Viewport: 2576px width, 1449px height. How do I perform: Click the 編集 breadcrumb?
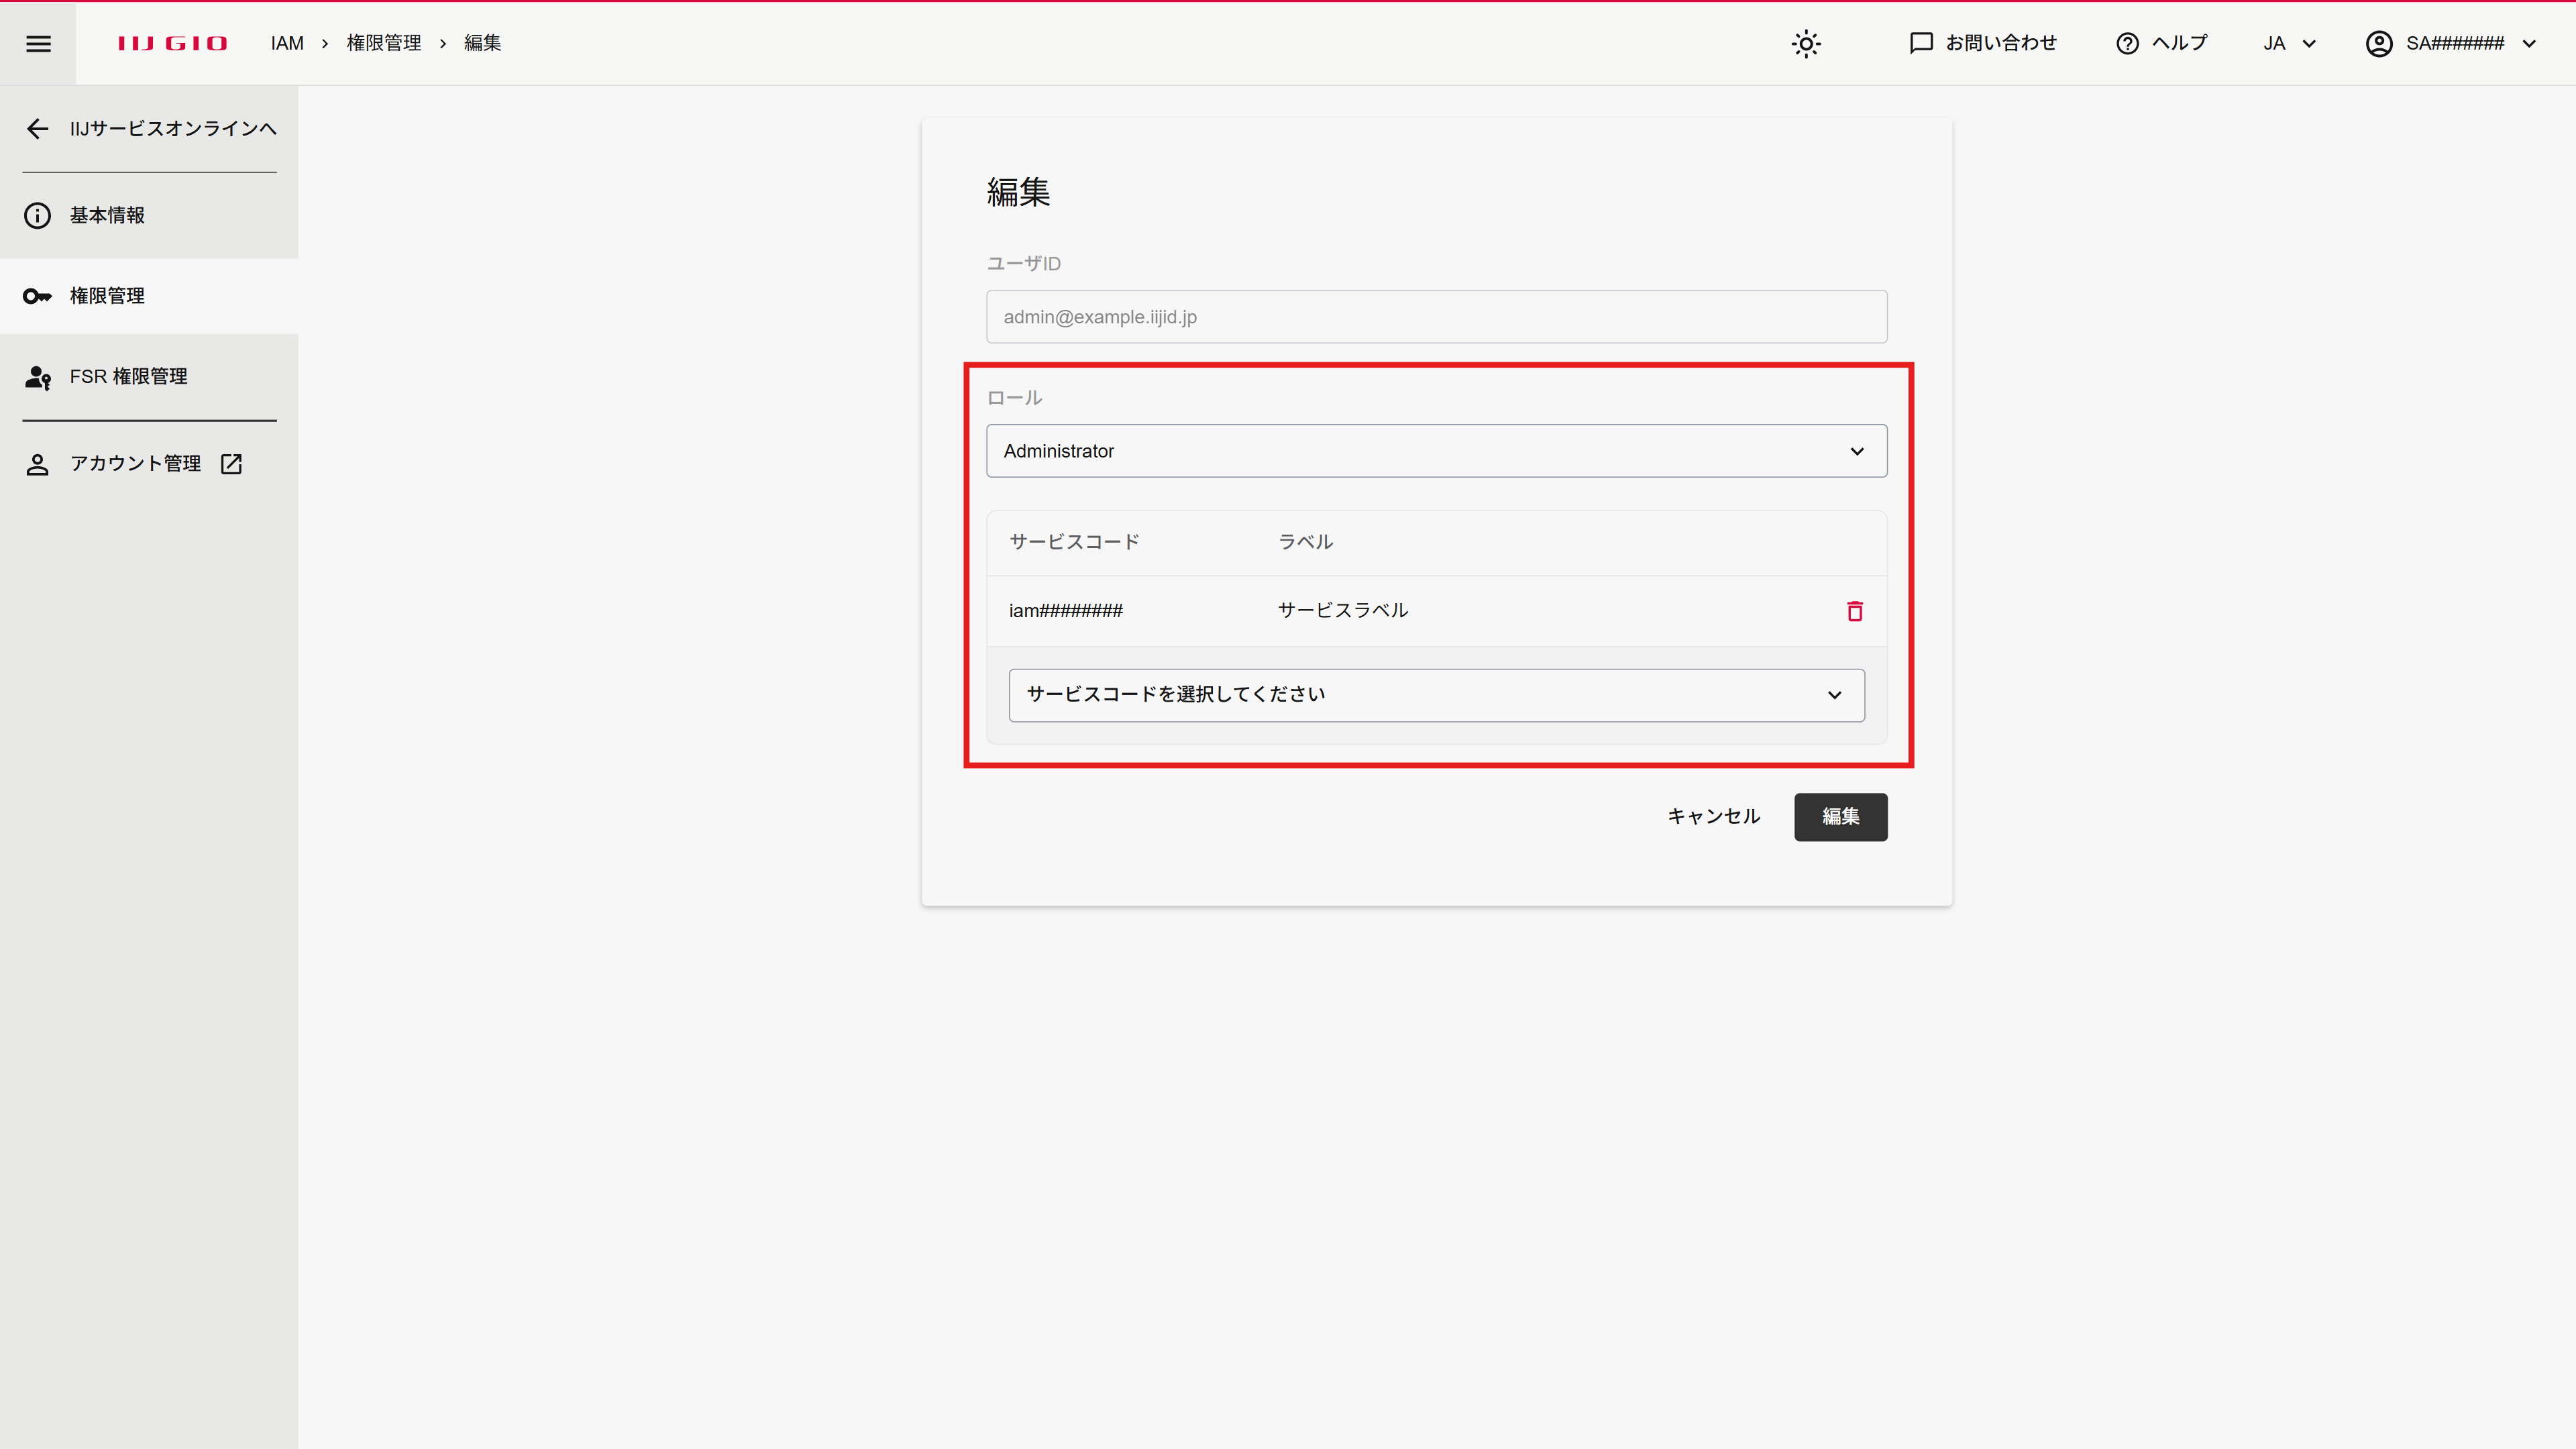[482, 43]
